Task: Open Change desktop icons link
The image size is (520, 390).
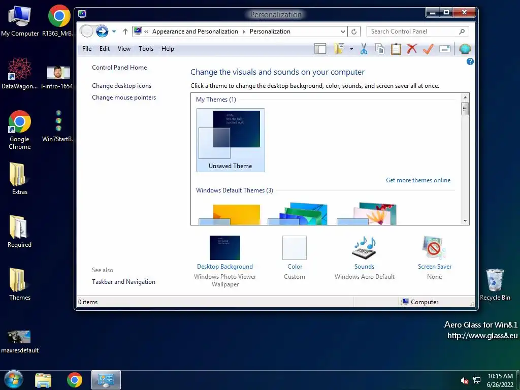Action: click(x=121, y=85)
